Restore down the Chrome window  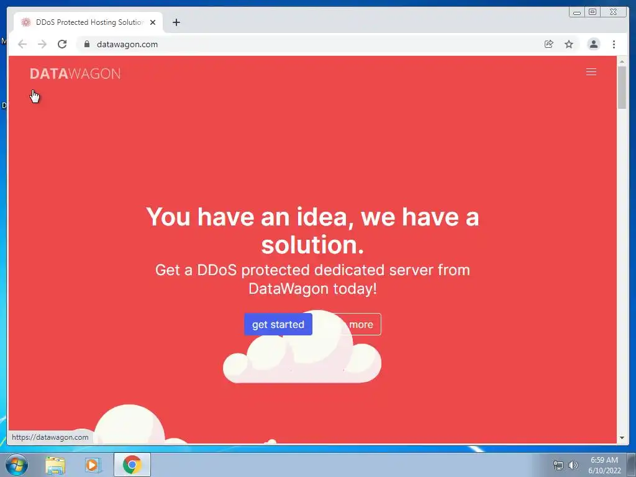593,12
